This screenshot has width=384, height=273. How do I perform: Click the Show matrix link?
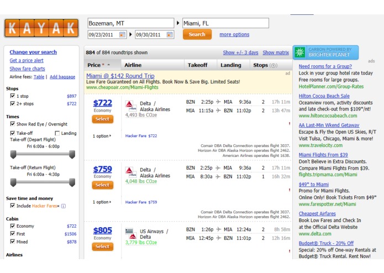tap(276, 53)
